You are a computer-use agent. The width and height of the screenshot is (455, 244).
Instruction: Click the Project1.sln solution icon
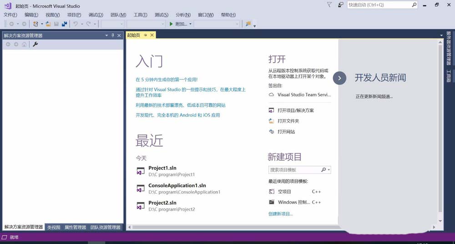coord(141,171)
